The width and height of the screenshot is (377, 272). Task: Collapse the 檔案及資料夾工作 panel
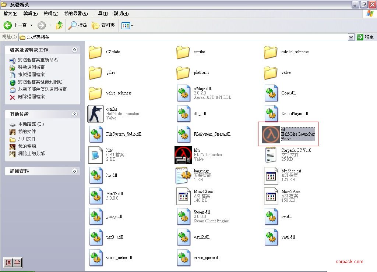click(75, 50)
